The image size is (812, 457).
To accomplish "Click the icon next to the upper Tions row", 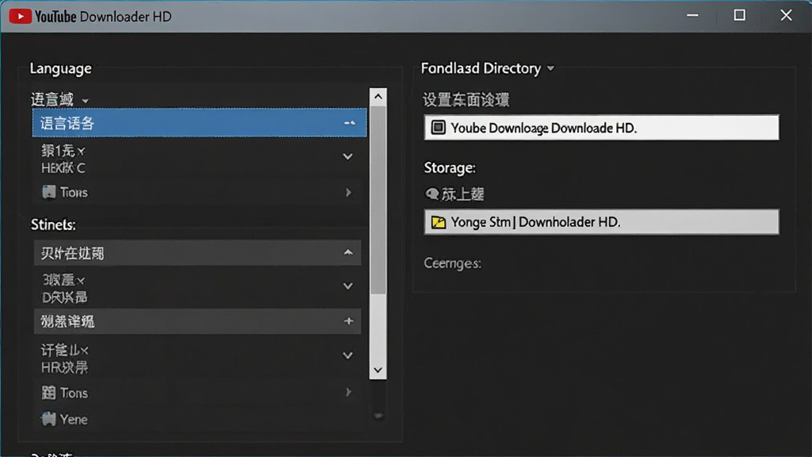I will (48, 192).
